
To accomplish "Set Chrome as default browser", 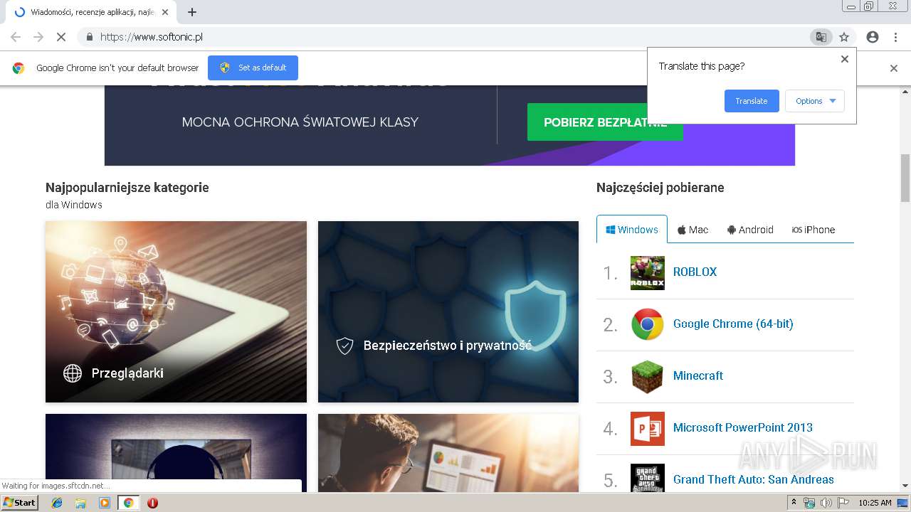I will click(x=253, y=68).
